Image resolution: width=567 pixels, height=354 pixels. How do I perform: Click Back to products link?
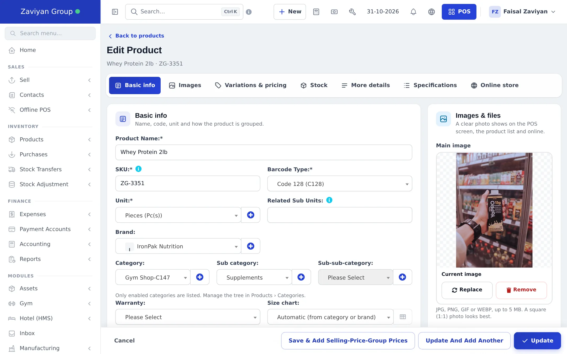point(136,36)
